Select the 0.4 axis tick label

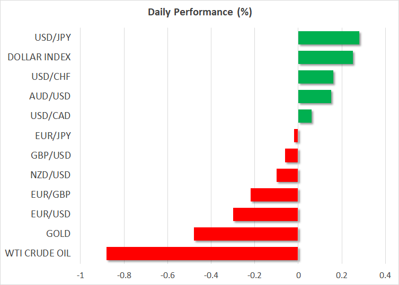click(385, 275)
